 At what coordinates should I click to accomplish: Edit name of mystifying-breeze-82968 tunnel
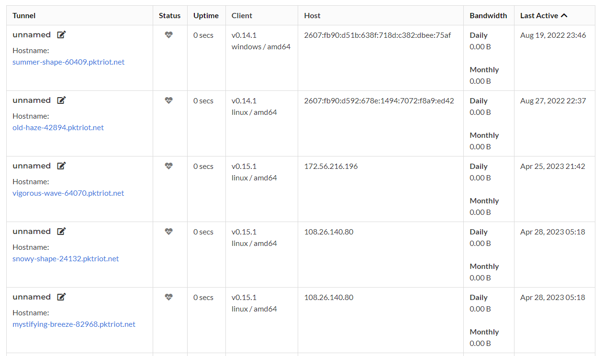tap(61, 297)
